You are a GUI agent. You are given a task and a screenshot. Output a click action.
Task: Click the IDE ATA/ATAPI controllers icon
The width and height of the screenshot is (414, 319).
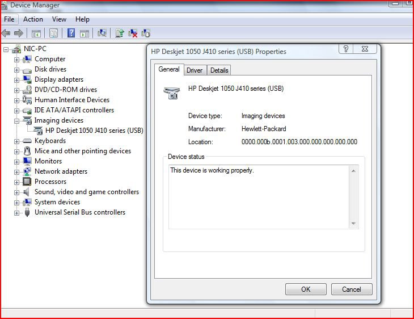[x=27, y=111]
